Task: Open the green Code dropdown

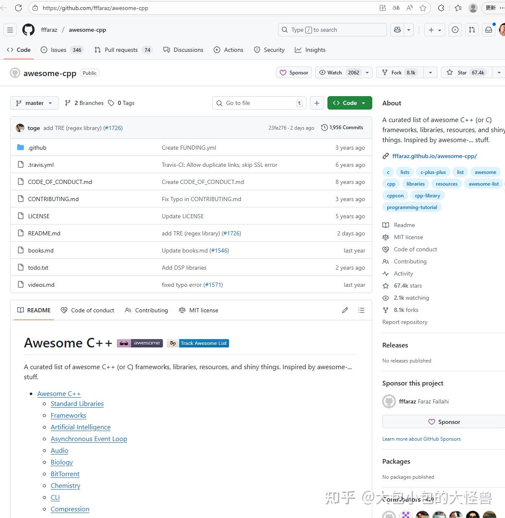Action: pyautogui.click(x=350, y=103)
